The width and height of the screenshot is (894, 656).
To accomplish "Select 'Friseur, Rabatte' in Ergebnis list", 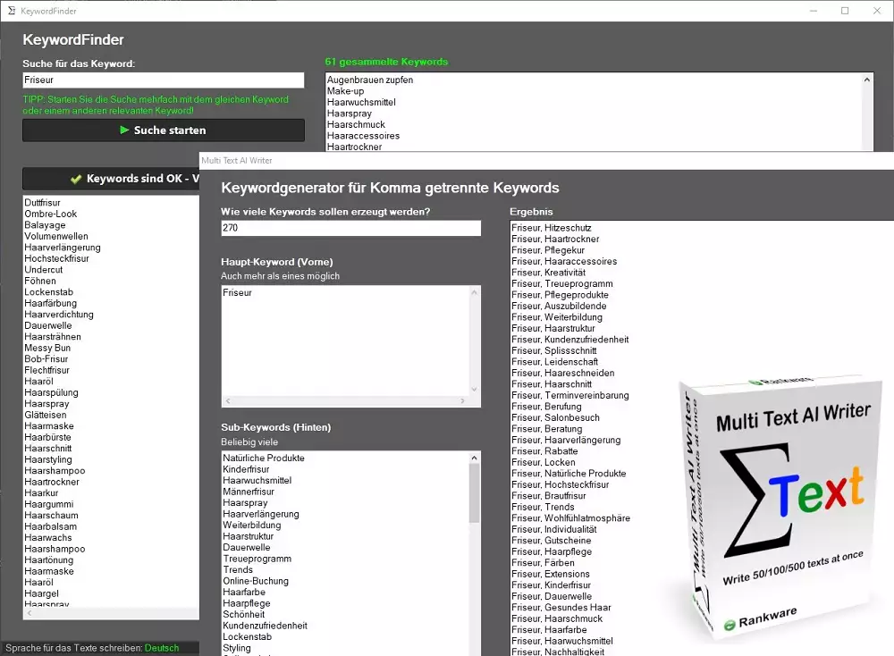I will 544,451.
